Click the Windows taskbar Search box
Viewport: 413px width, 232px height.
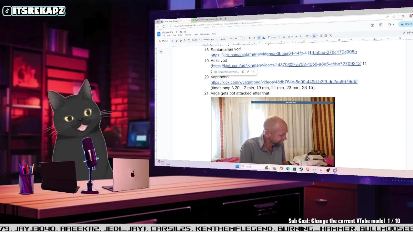coord(256,167)
